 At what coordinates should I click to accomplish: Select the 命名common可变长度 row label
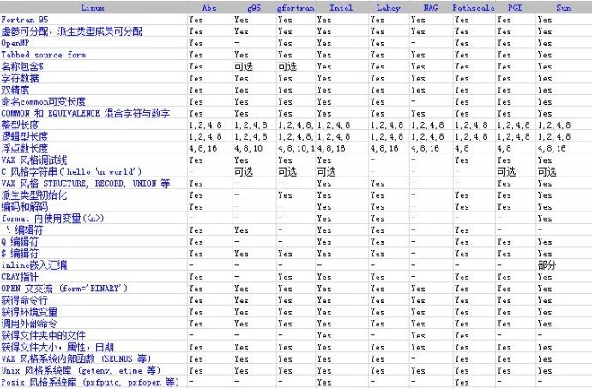(x=44, y=101)
